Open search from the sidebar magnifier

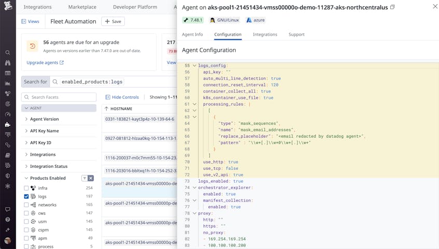8,53
